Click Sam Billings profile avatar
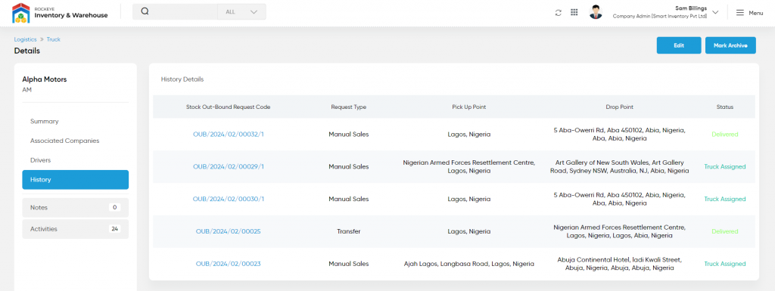775x291 pixels. pos(596,12)
